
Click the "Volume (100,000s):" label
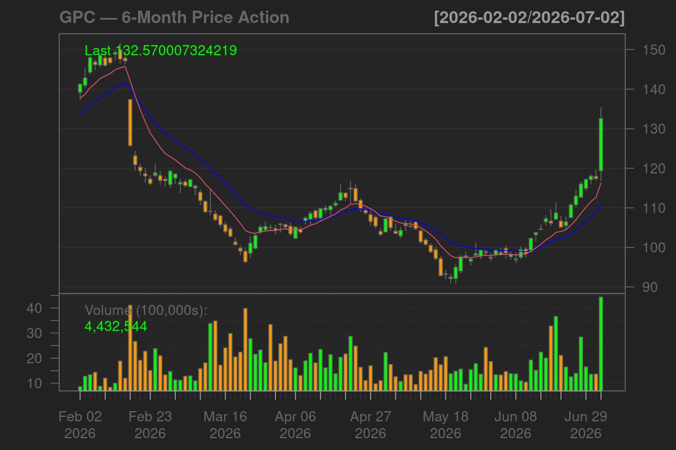tap(146, 311)
